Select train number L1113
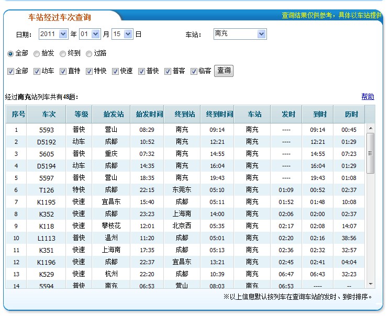390x316 pixels. 47,238
